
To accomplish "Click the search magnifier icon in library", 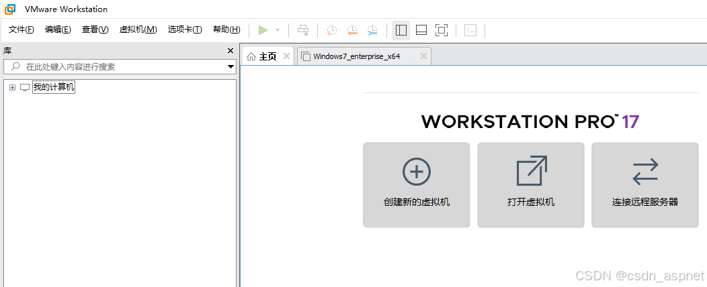I will pyautogui.click(x=15, y=66).
